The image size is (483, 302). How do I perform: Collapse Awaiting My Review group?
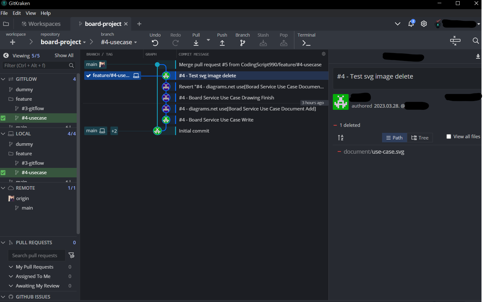pos(11,286)
